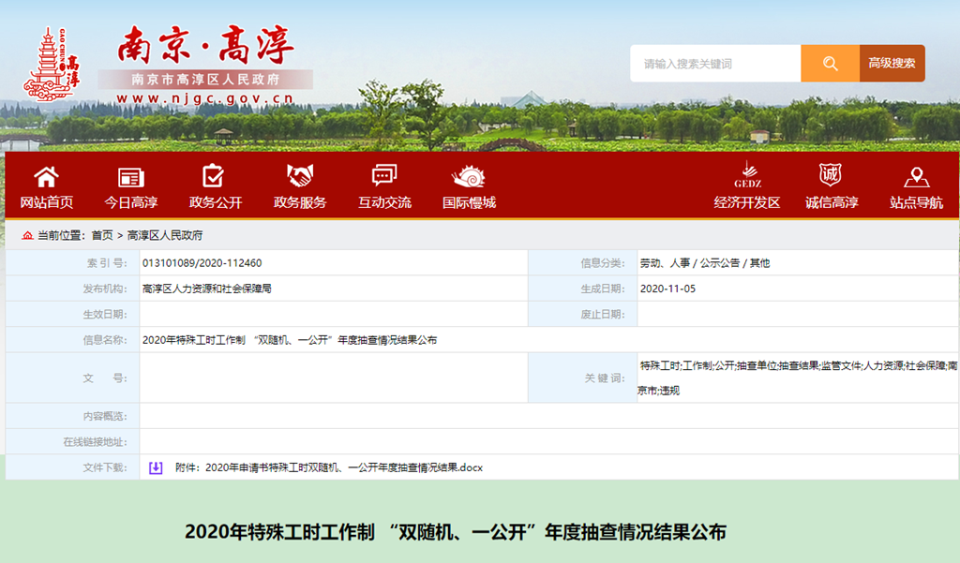Open 国际慢城 snail icon
The height and width of the screenshot is (563, 960).
tap(469, 176)
